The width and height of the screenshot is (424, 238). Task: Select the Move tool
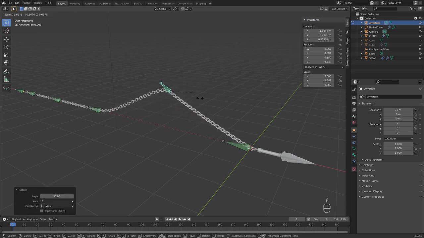click(6, 39)
